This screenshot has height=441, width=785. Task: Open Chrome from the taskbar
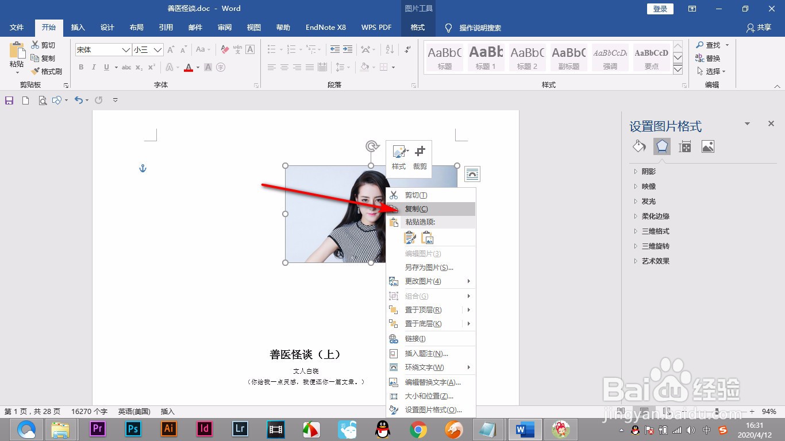(x=418, y=428)
